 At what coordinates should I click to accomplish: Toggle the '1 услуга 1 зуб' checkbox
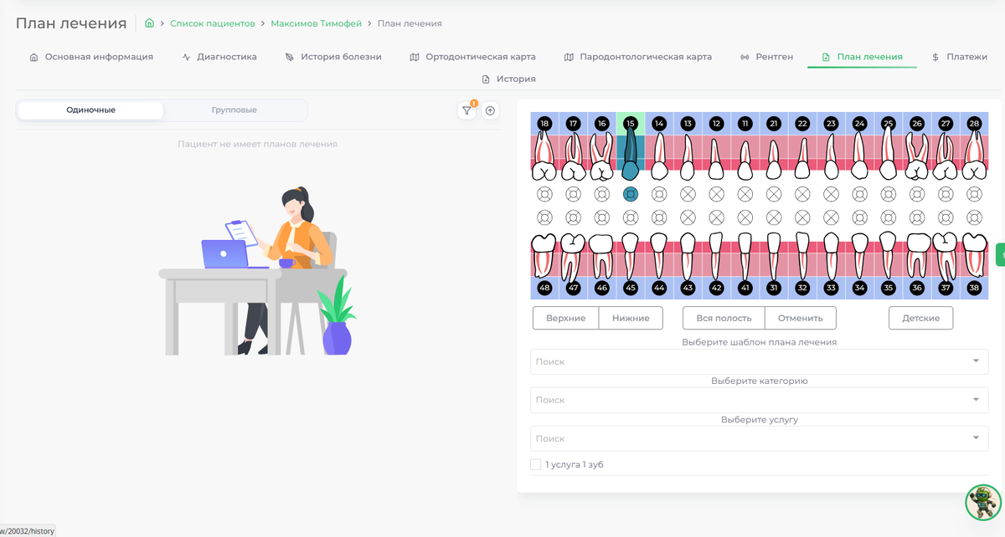(x=536, y=464)
